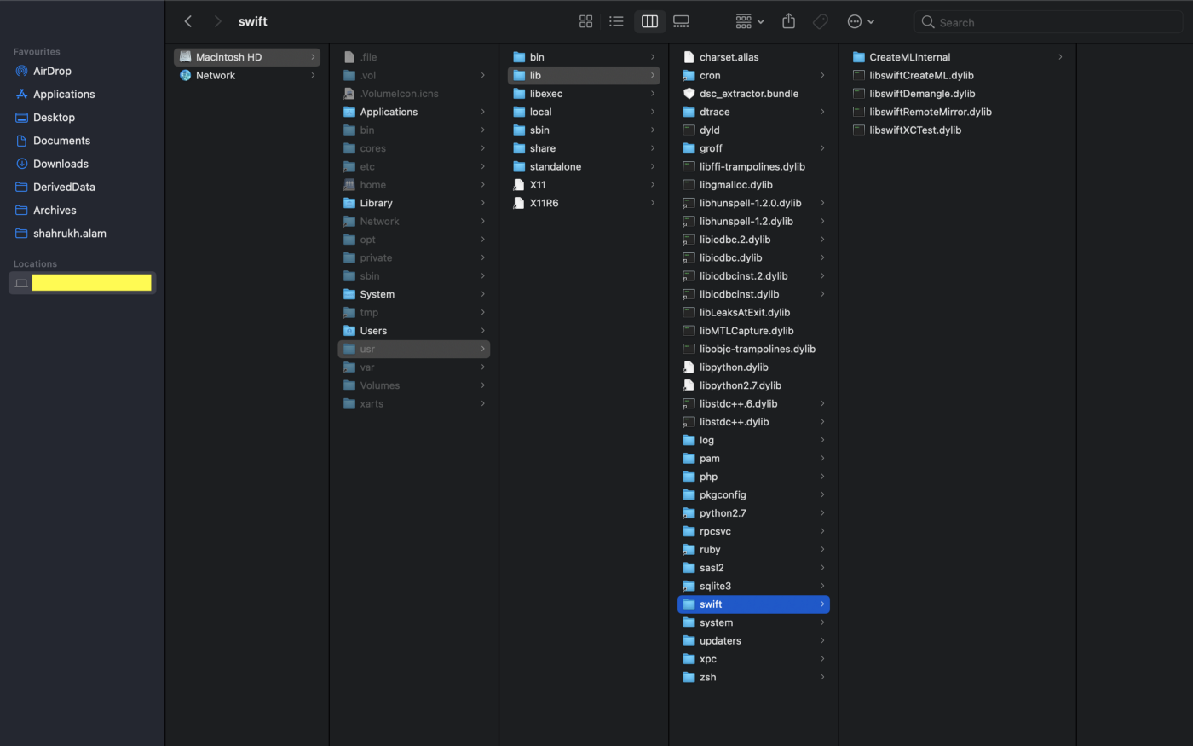Open the bin folder under usr

536,56
